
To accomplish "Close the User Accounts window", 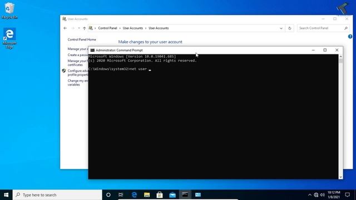I will 347,19.
